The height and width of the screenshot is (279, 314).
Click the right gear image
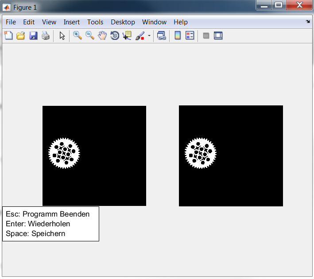[x=200, y=153]
